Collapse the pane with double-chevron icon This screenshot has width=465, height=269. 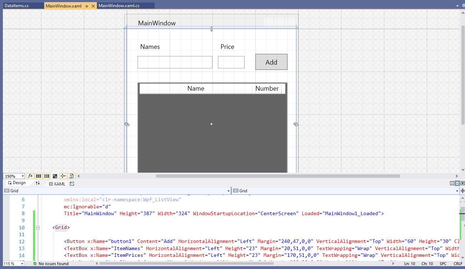click(462, 183)
